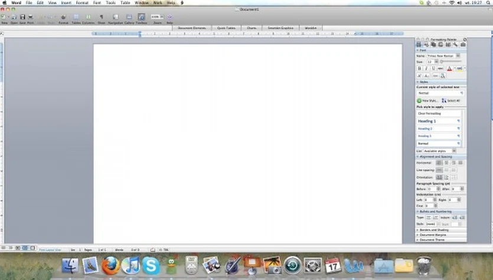Viewport: 493px width, 280px height.
Task: Open the Gallery from the toolbar
Action: [129, 17]
